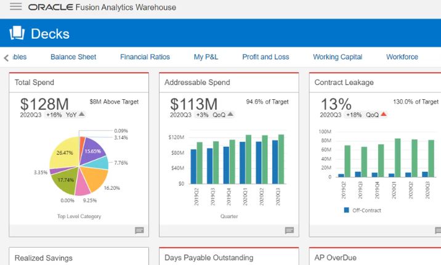Viewport: 441px width, 265px height.
Task: Open the AP OverDue card
Action: click(335, 258)
